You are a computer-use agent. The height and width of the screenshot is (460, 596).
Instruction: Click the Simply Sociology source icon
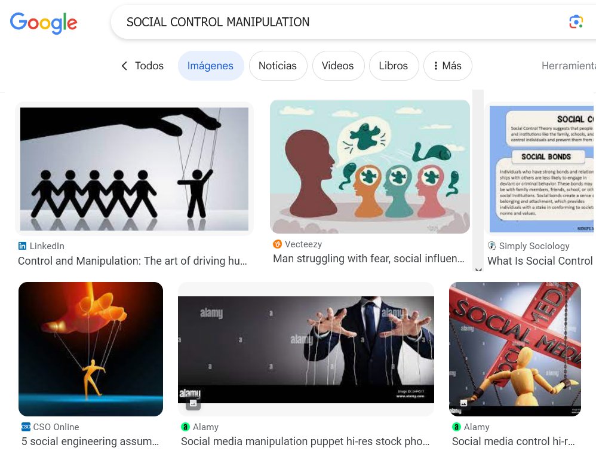(x=491, y=246)
